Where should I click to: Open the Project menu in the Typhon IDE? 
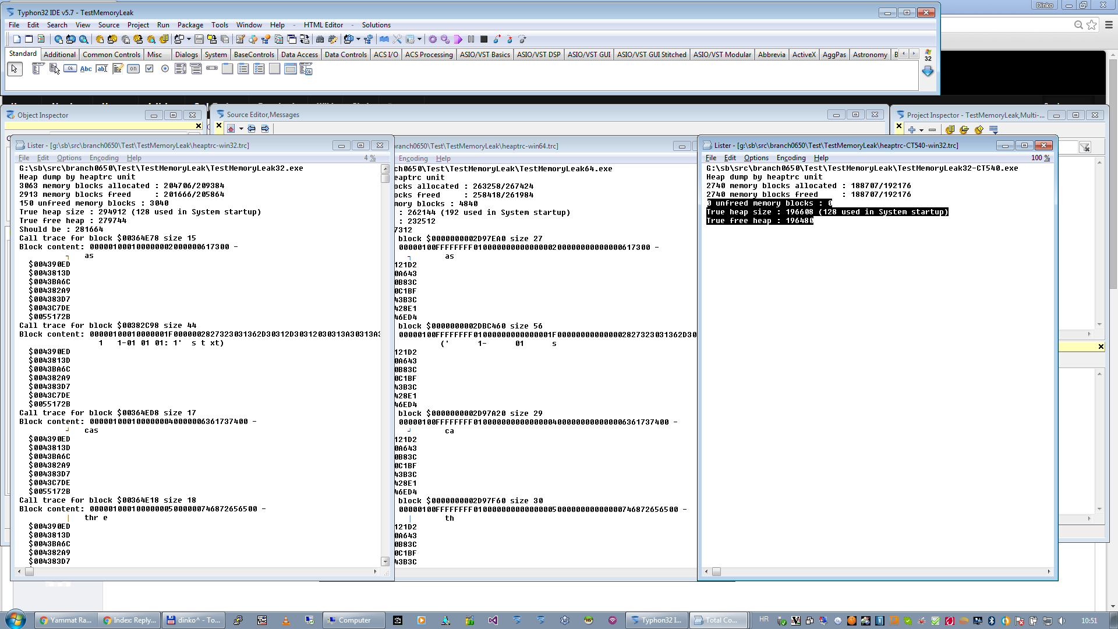[x=138, y=25]
